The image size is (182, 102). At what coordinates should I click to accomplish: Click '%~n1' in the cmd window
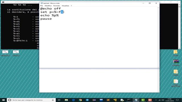pyautogui.click(x=16, y=26)
